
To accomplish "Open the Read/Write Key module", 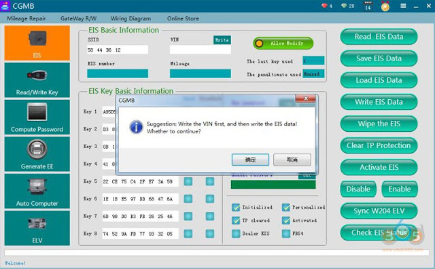I will 37,80.
